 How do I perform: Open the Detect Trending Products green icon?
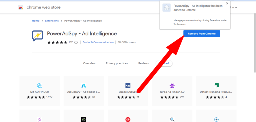[x=216, y=86]
